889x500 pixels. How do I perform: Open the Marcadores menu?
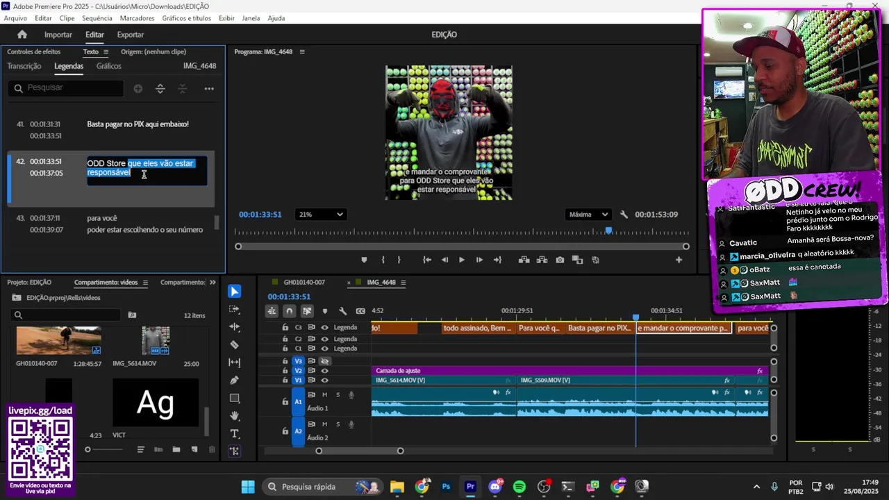(x=138, y=18)
